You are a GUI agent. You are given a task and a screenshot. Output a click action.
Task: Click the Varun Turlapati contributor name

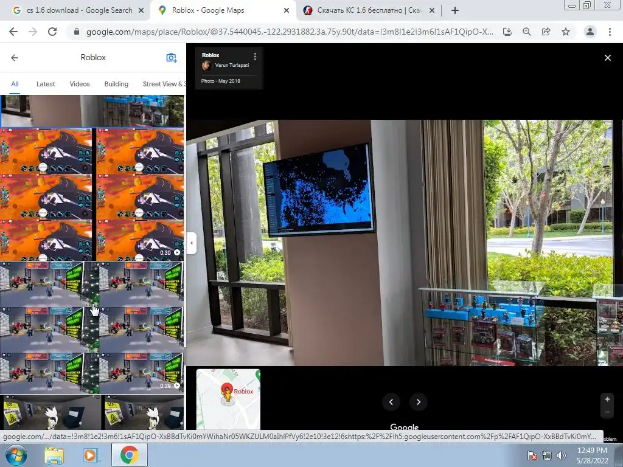[x=232, y=65]
